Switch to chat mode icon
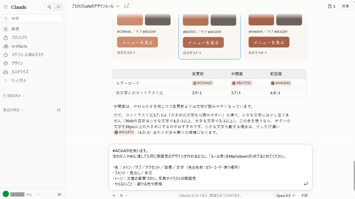Screen dimensions: 355x199 pyautogui.click(x=49, y=7)
